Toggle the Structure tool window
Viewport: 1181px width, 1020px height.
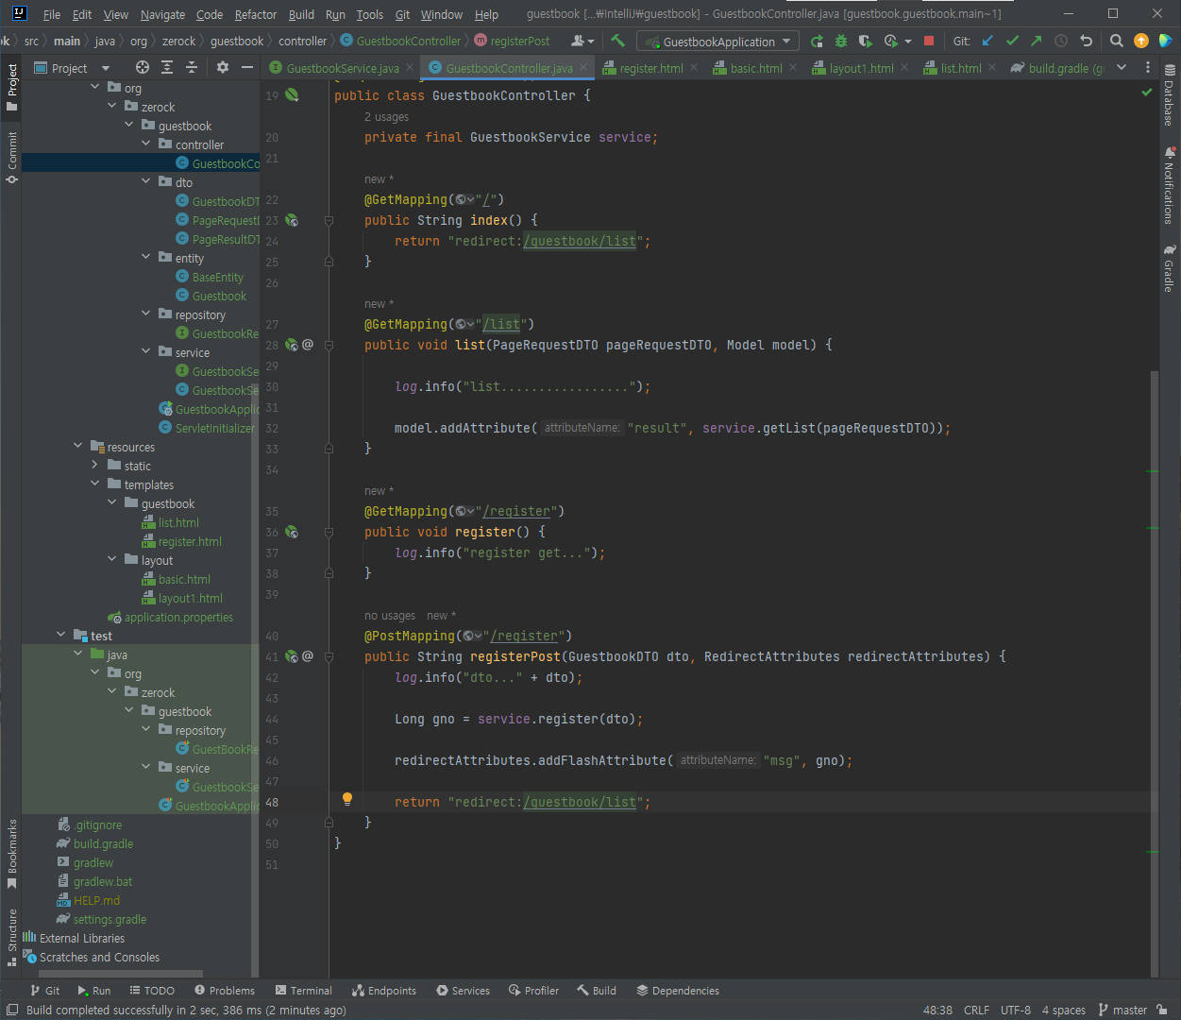point(12,938)
